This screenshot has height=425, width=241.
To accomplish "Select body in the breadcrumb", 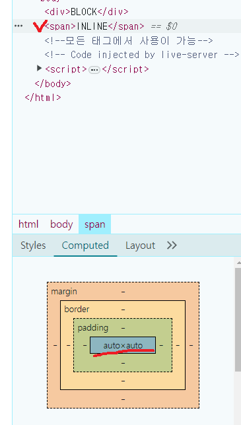I will coord(61,224).
